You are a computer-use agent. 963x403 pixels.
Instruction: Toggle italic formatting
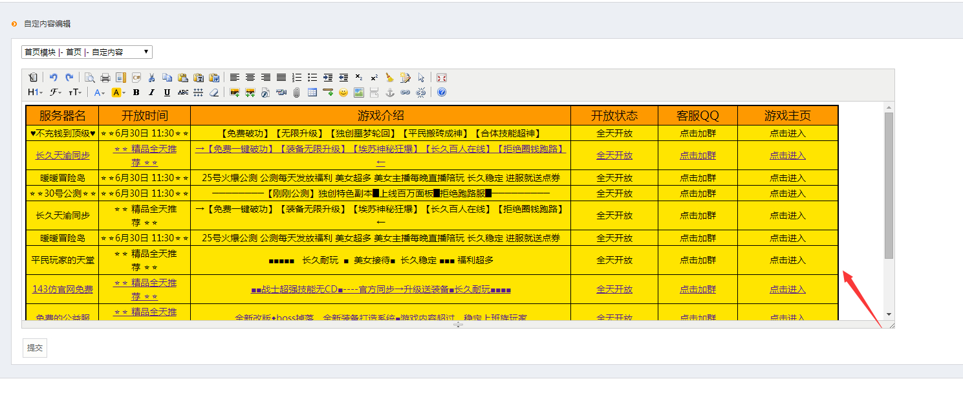click(152, 93)
